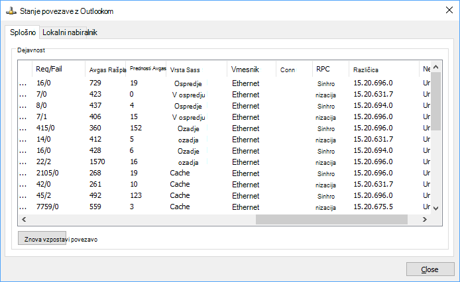
Task: Click Znova vzpostavi povezavo button
Action: click(x=42, y=239)
